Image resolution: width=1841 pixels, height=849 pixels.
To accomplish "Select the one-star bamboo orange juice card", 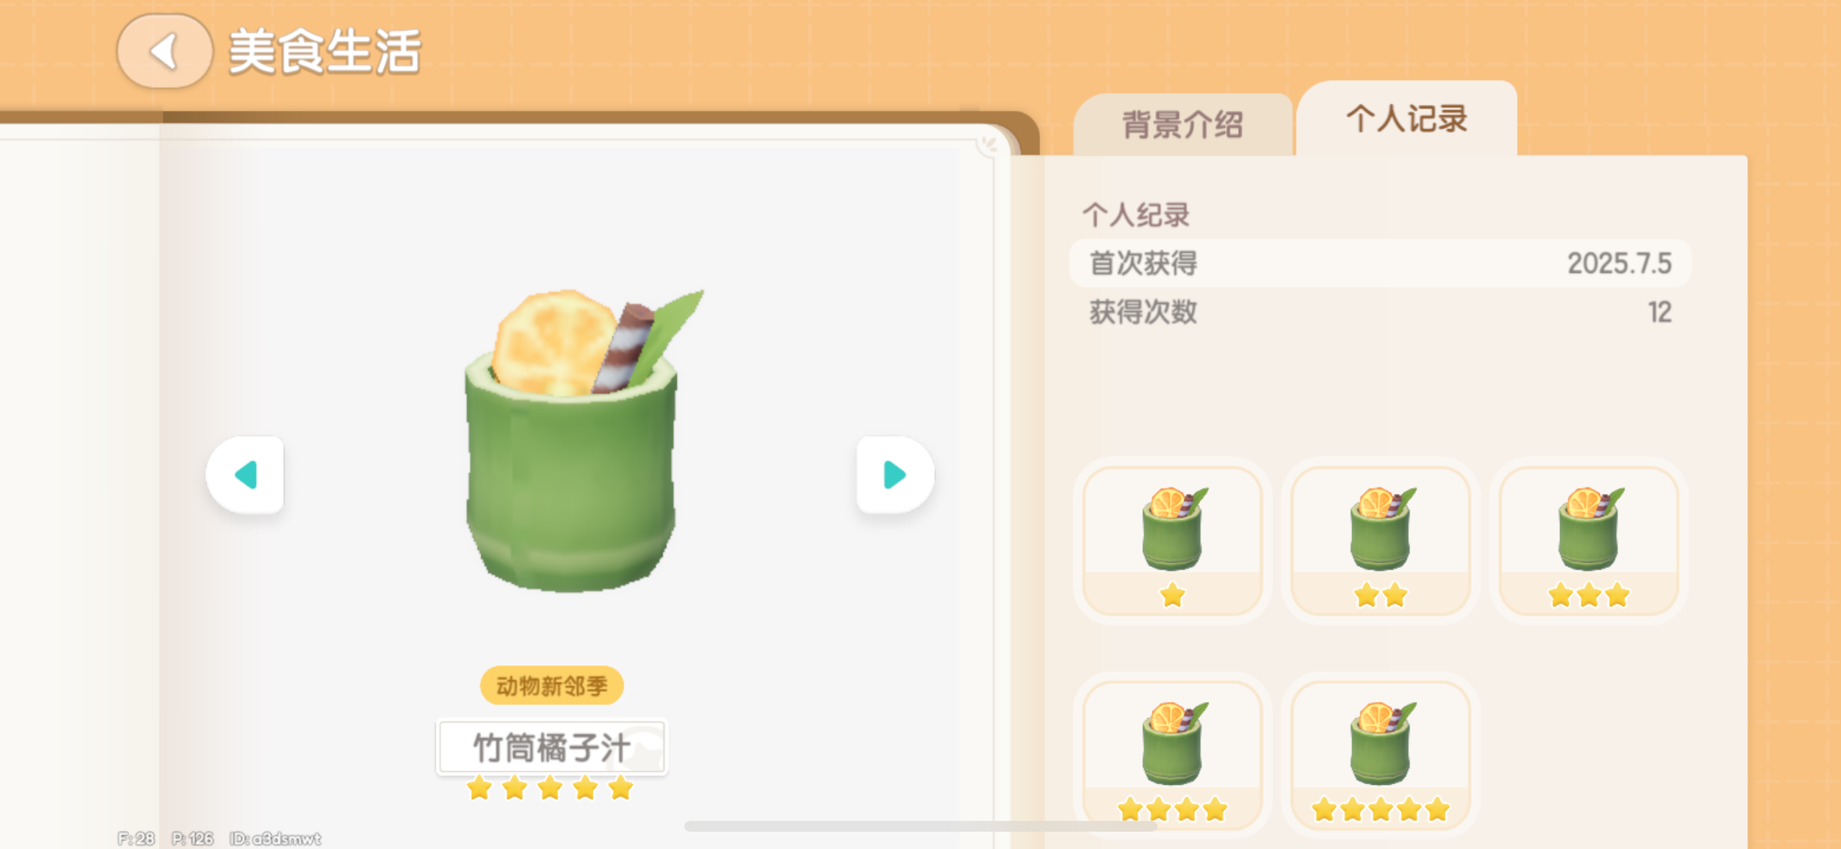I will coord(1172,541).
